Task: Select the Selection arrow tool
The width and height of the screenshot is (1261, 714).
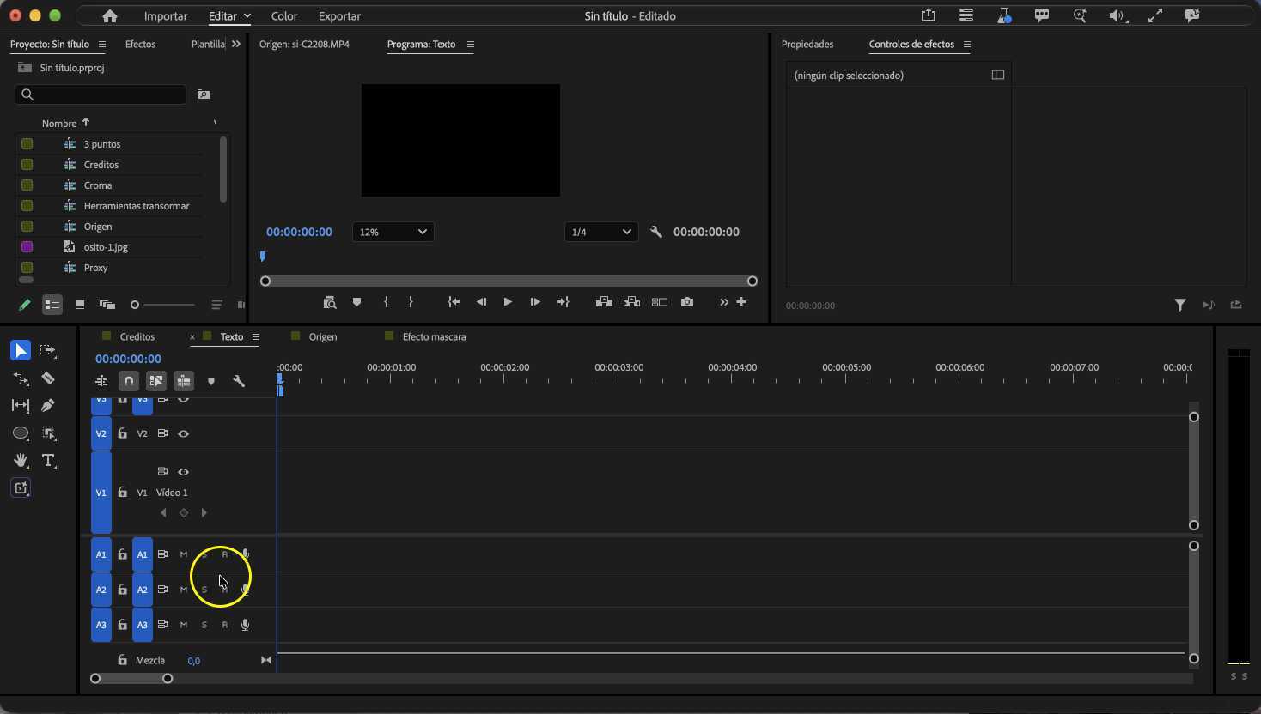Action: point(21,350)
